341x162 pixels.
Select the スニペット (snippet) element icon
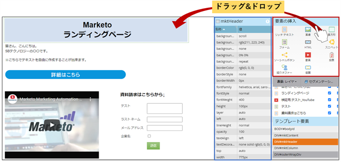click(x=332, y=42)
